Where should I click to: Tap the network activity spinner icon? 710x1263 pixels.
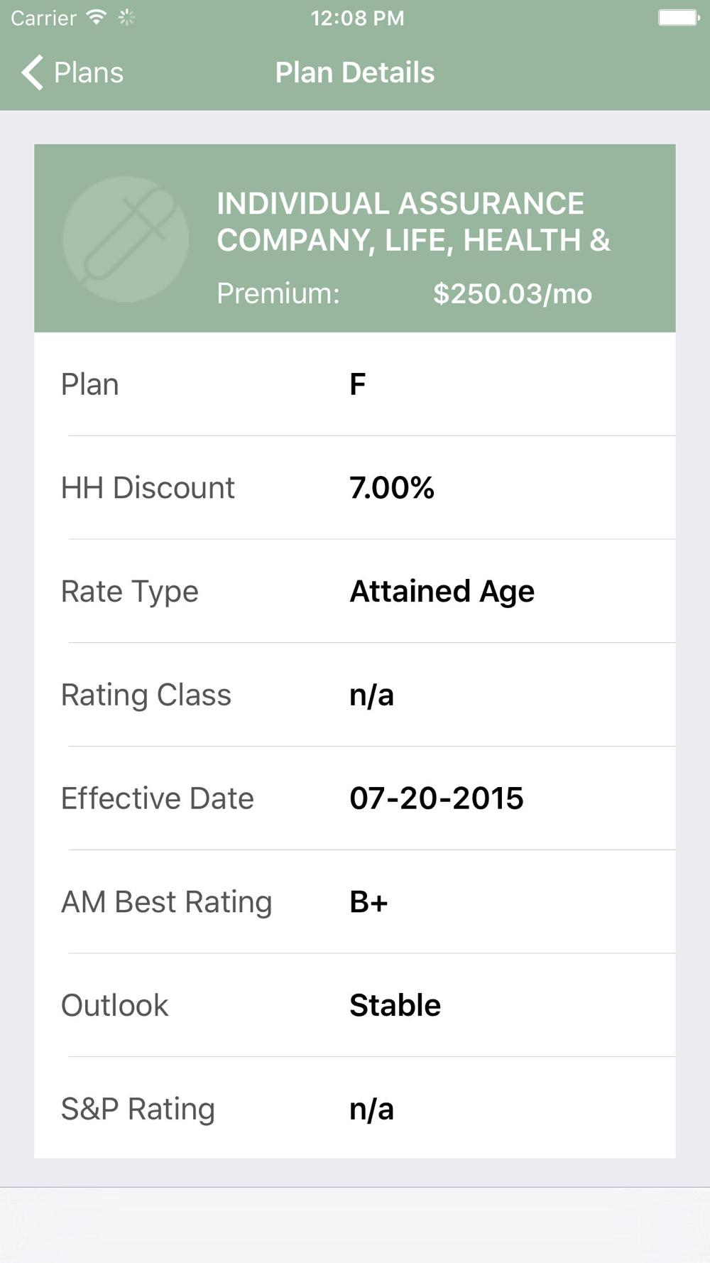[x=127, y=17]
